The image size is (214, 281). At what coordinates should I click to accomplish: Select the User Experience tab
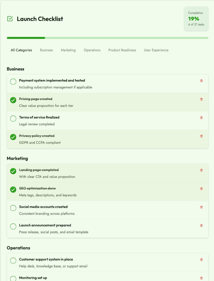(156, 50)
